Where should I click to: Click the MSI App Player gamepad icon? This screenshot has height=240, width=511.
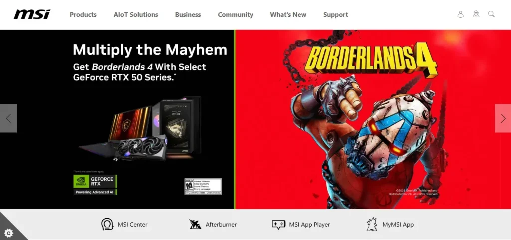(278, 225)
